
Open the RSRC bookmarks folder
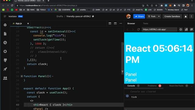pos(31,10)
